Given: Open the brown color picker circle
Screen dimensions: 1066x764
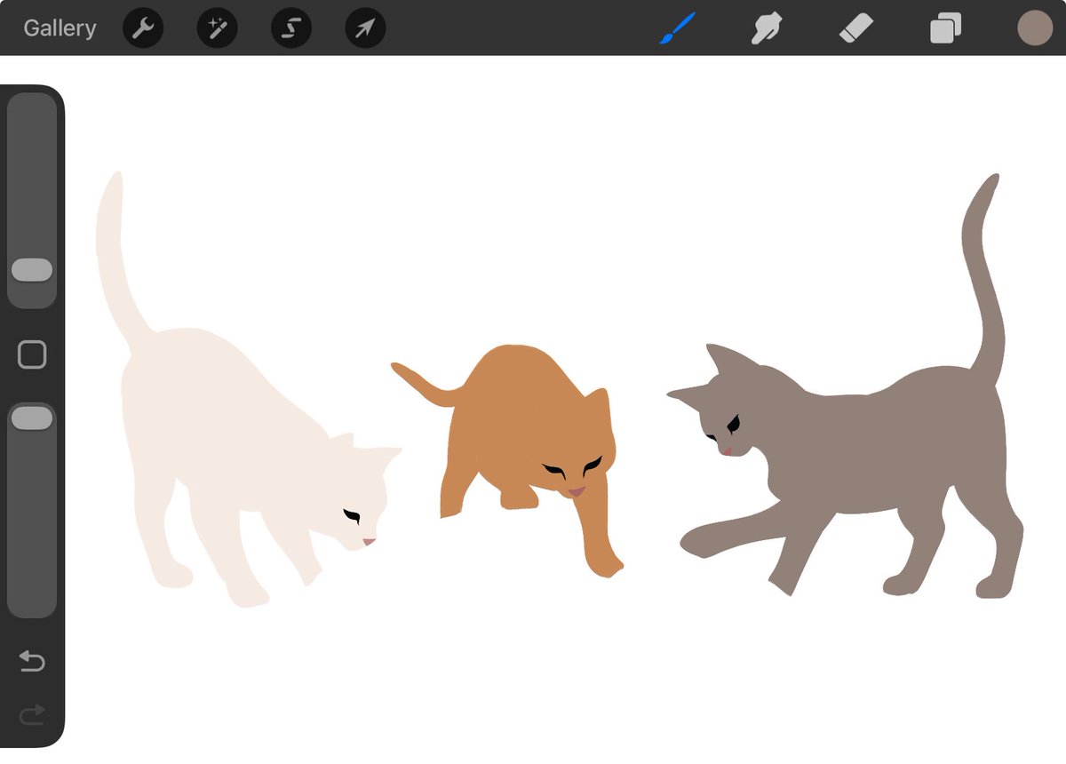Looking at the screenshot, I should pos(1035,28).
